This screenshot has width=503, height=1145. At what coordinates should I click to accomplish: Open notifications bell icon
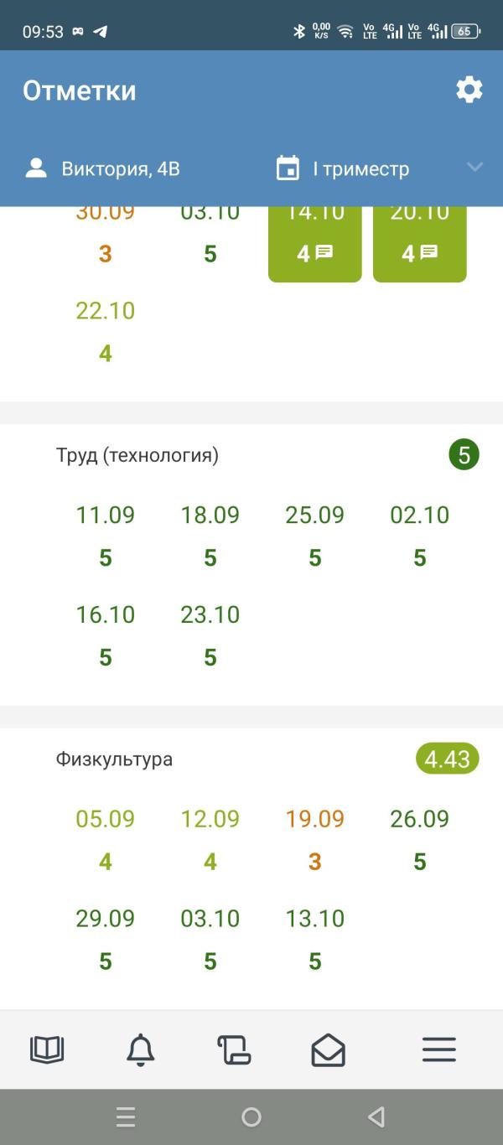coord(141,1049)
